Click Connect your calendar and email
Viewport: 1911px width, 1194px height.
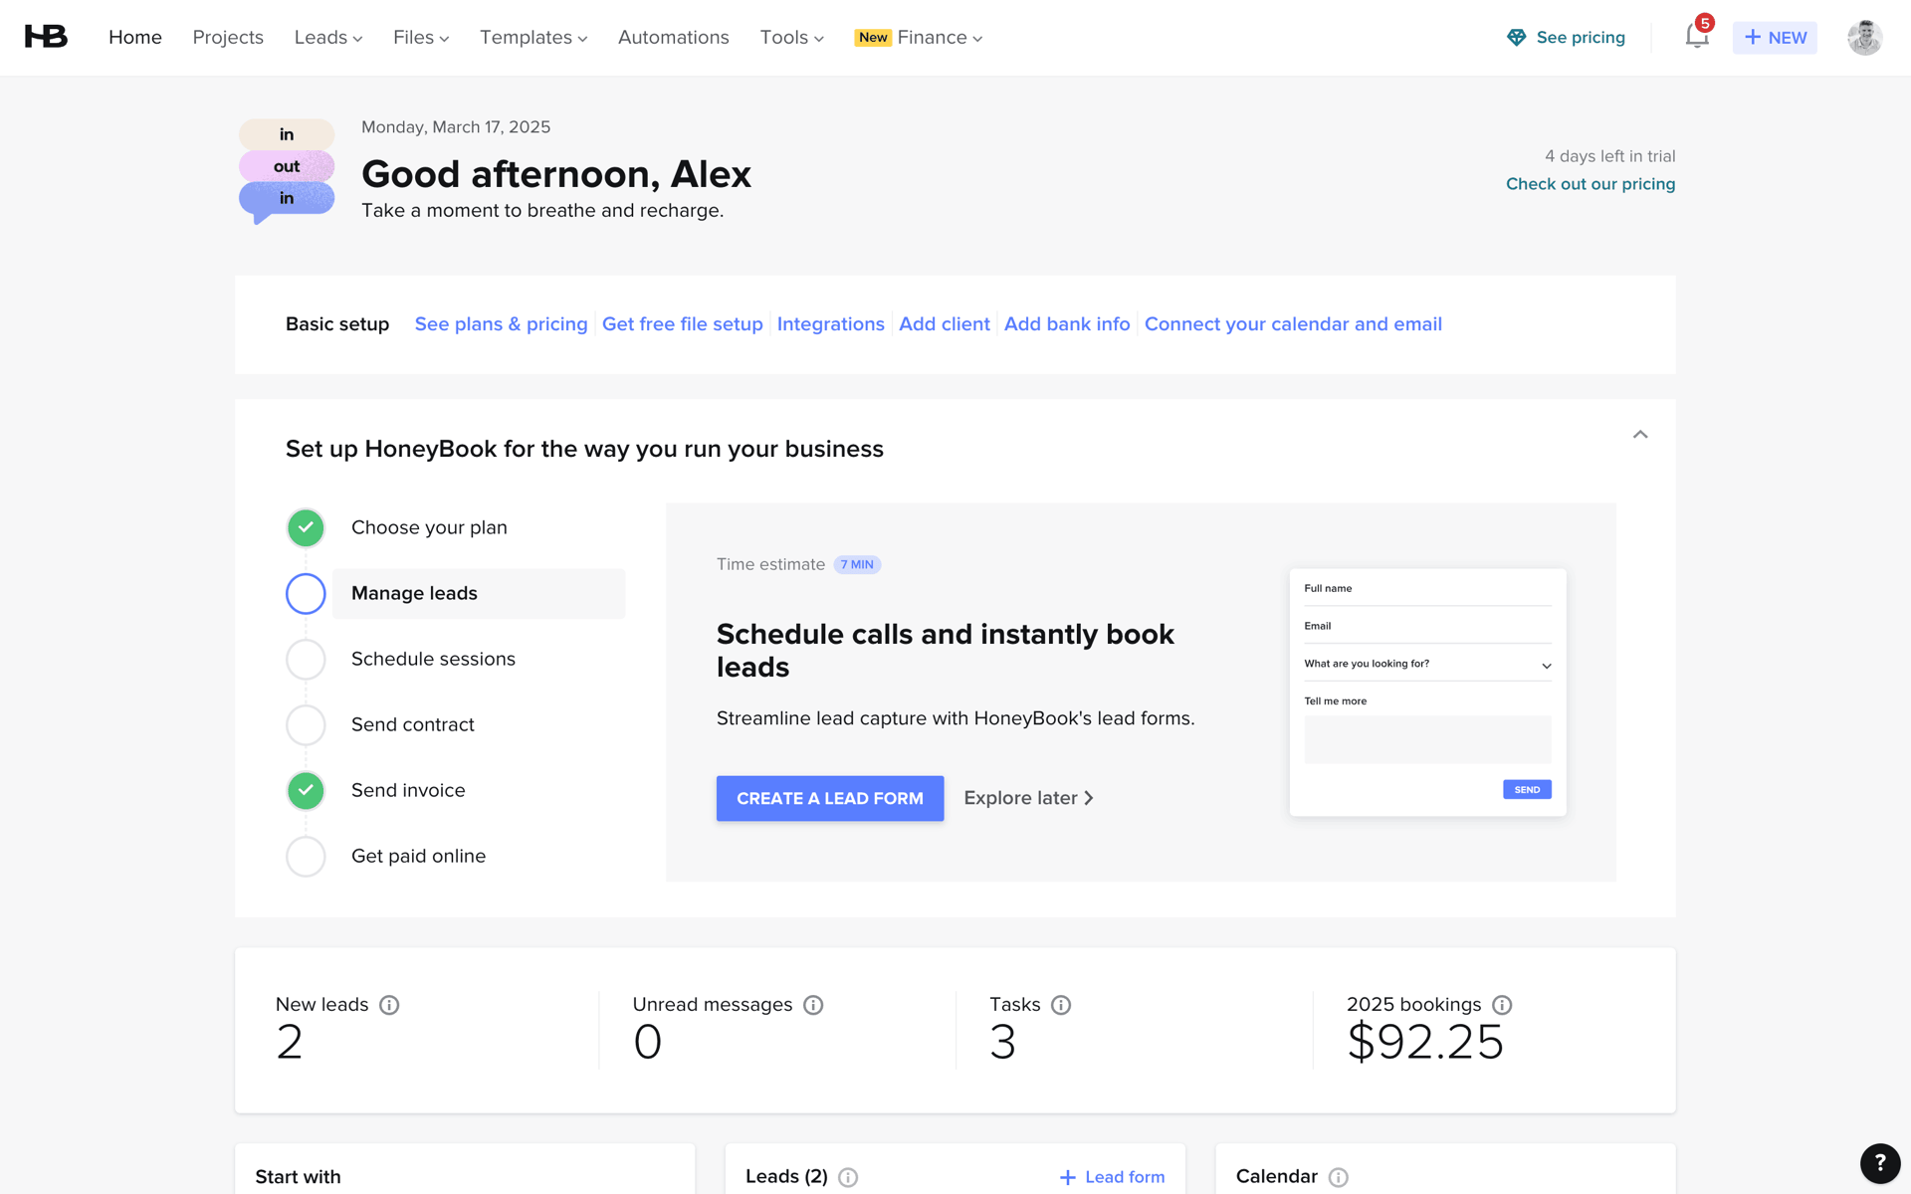pyautogui.click(x=1293, y=324)
